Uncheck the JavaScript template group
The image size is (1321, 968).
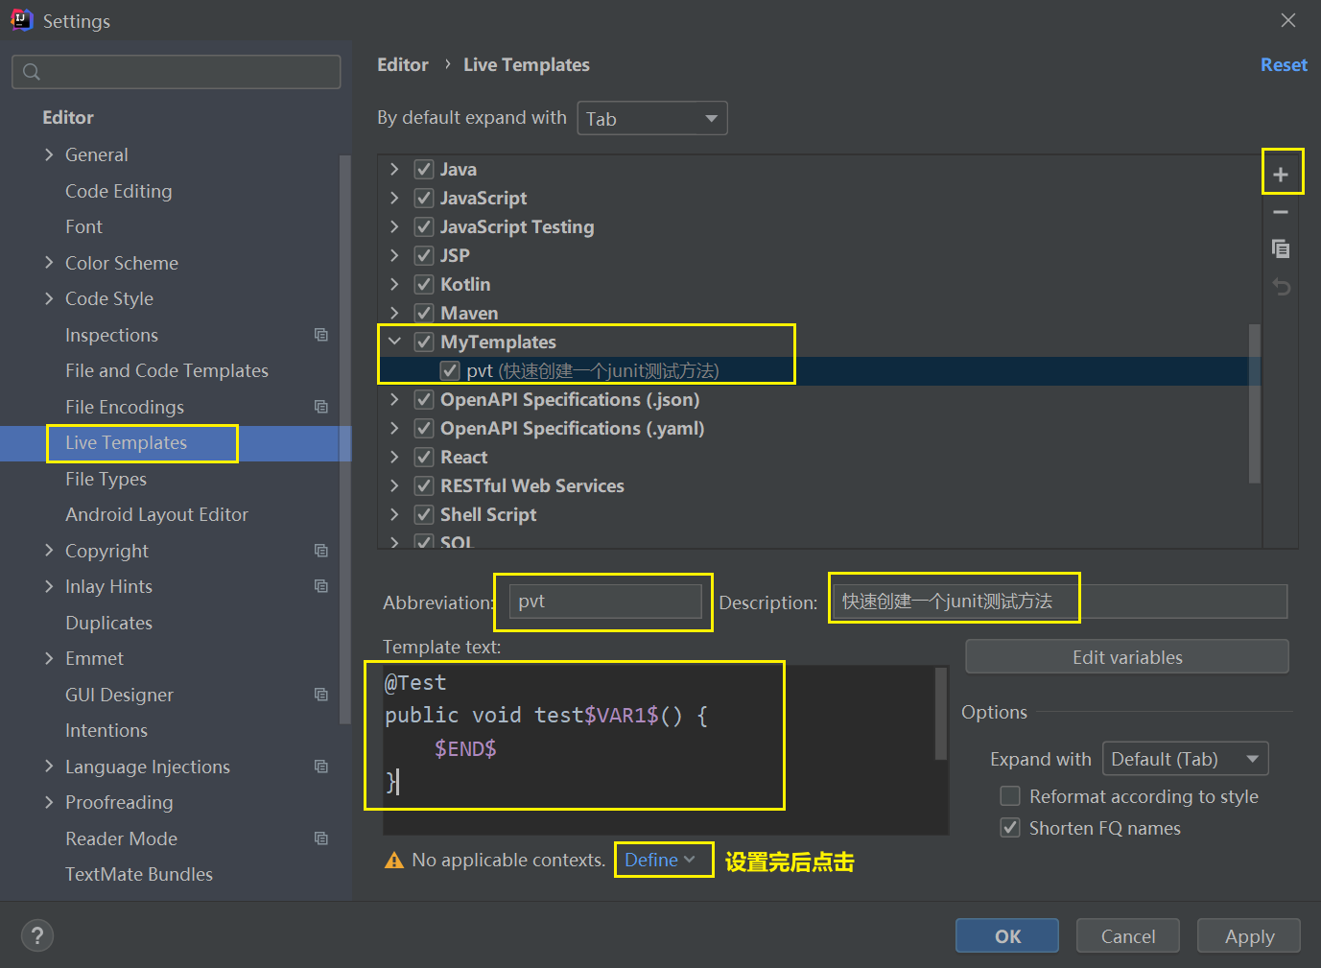tap(424, 198)
